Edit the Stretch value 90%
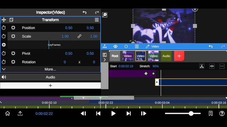This screenshot has width=227, height=127. (x=156, y=66)
